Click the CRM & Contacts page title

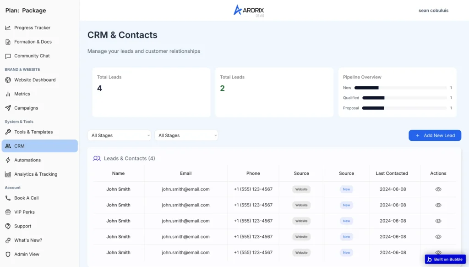(x=122, y=35)
